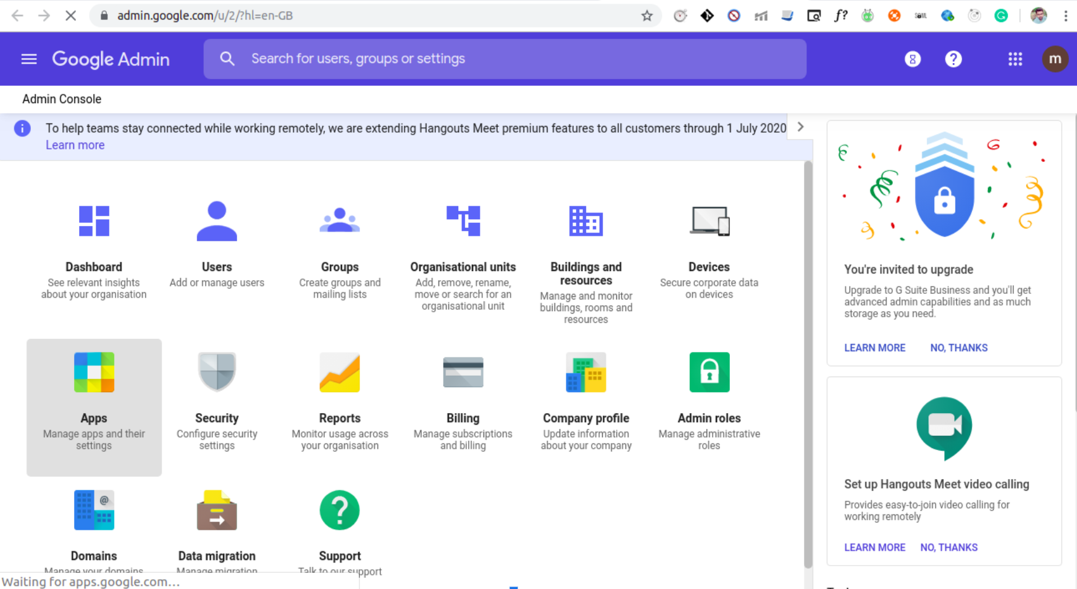Click the Hangouts Meet camera logo
Image resolution: width=1077 pixels, height=589 pixels.
[944, 428]
